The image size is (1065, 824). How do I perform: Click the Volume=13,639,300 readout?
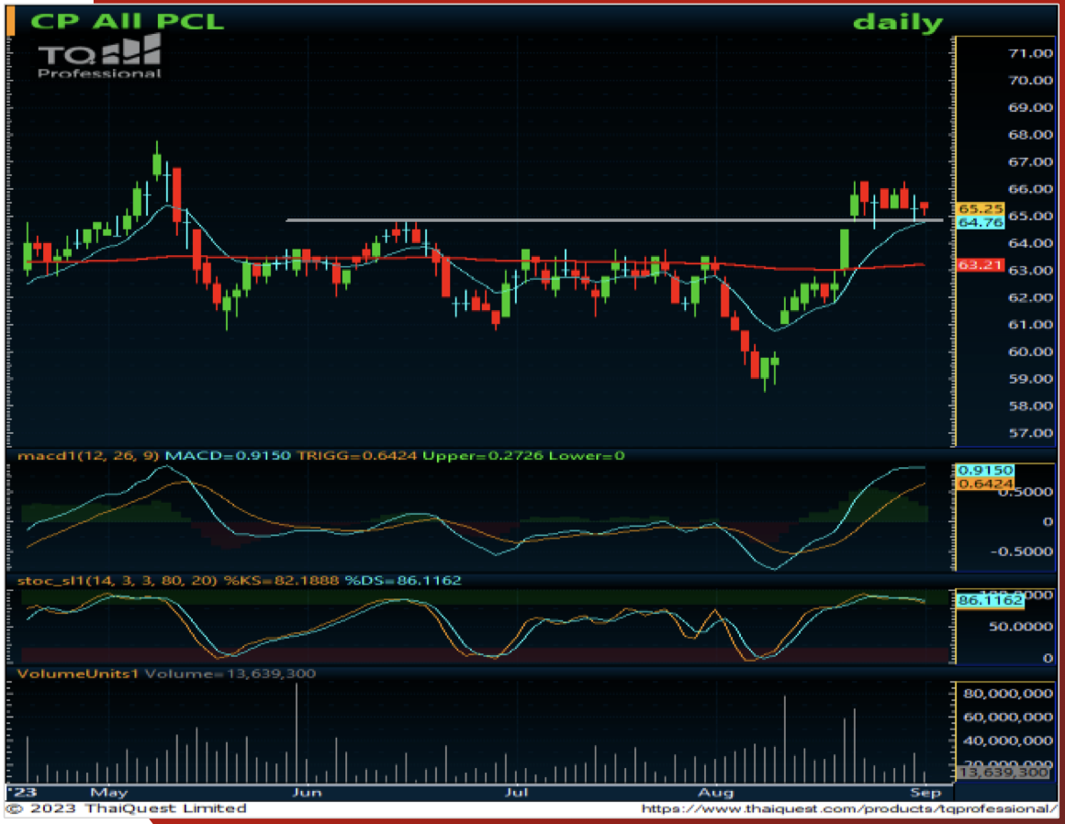[x=230, y=674]
